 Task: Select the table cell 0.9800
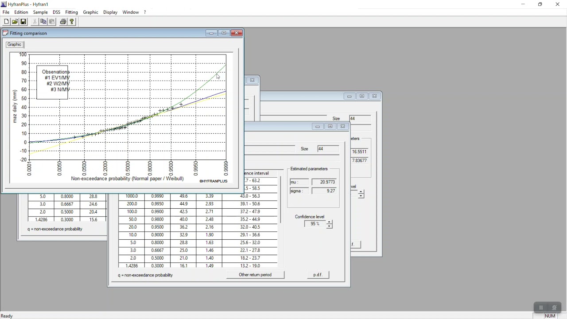pos(157,219)
